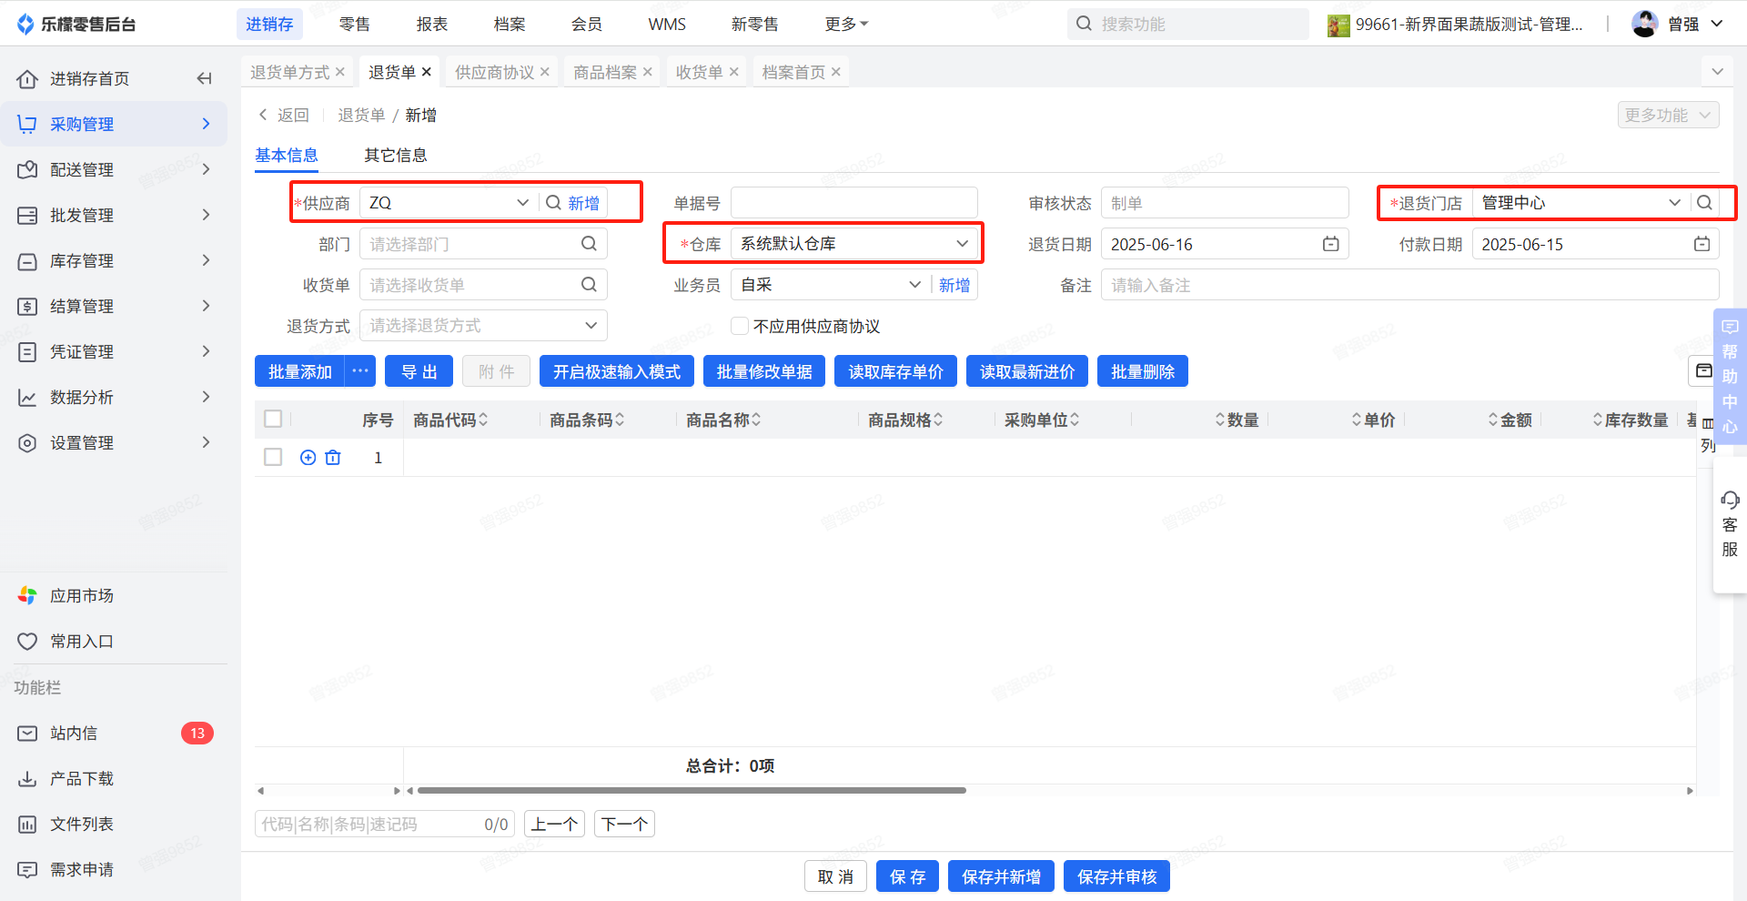This screenshot has width=1747, height=901.
Task: Click 返回 back link
Action: point(284,115)
